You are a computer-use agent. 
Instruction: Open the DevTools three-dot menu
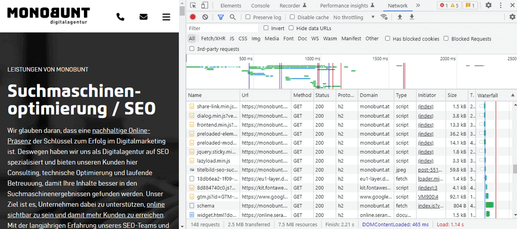coord(501,5)
